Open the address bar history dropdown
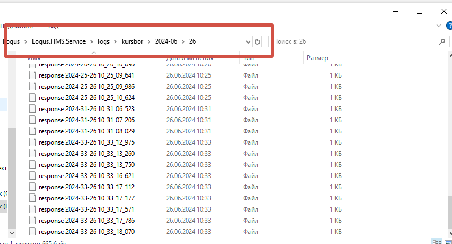This screenshot has width=452, height=244. point(248,41)
